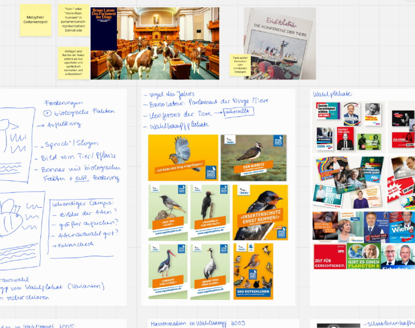Select the "Tiere wollen Menschen zum Umdenken bewegen" note
This screenshot has height=328, width=415.
coord(240,65)
